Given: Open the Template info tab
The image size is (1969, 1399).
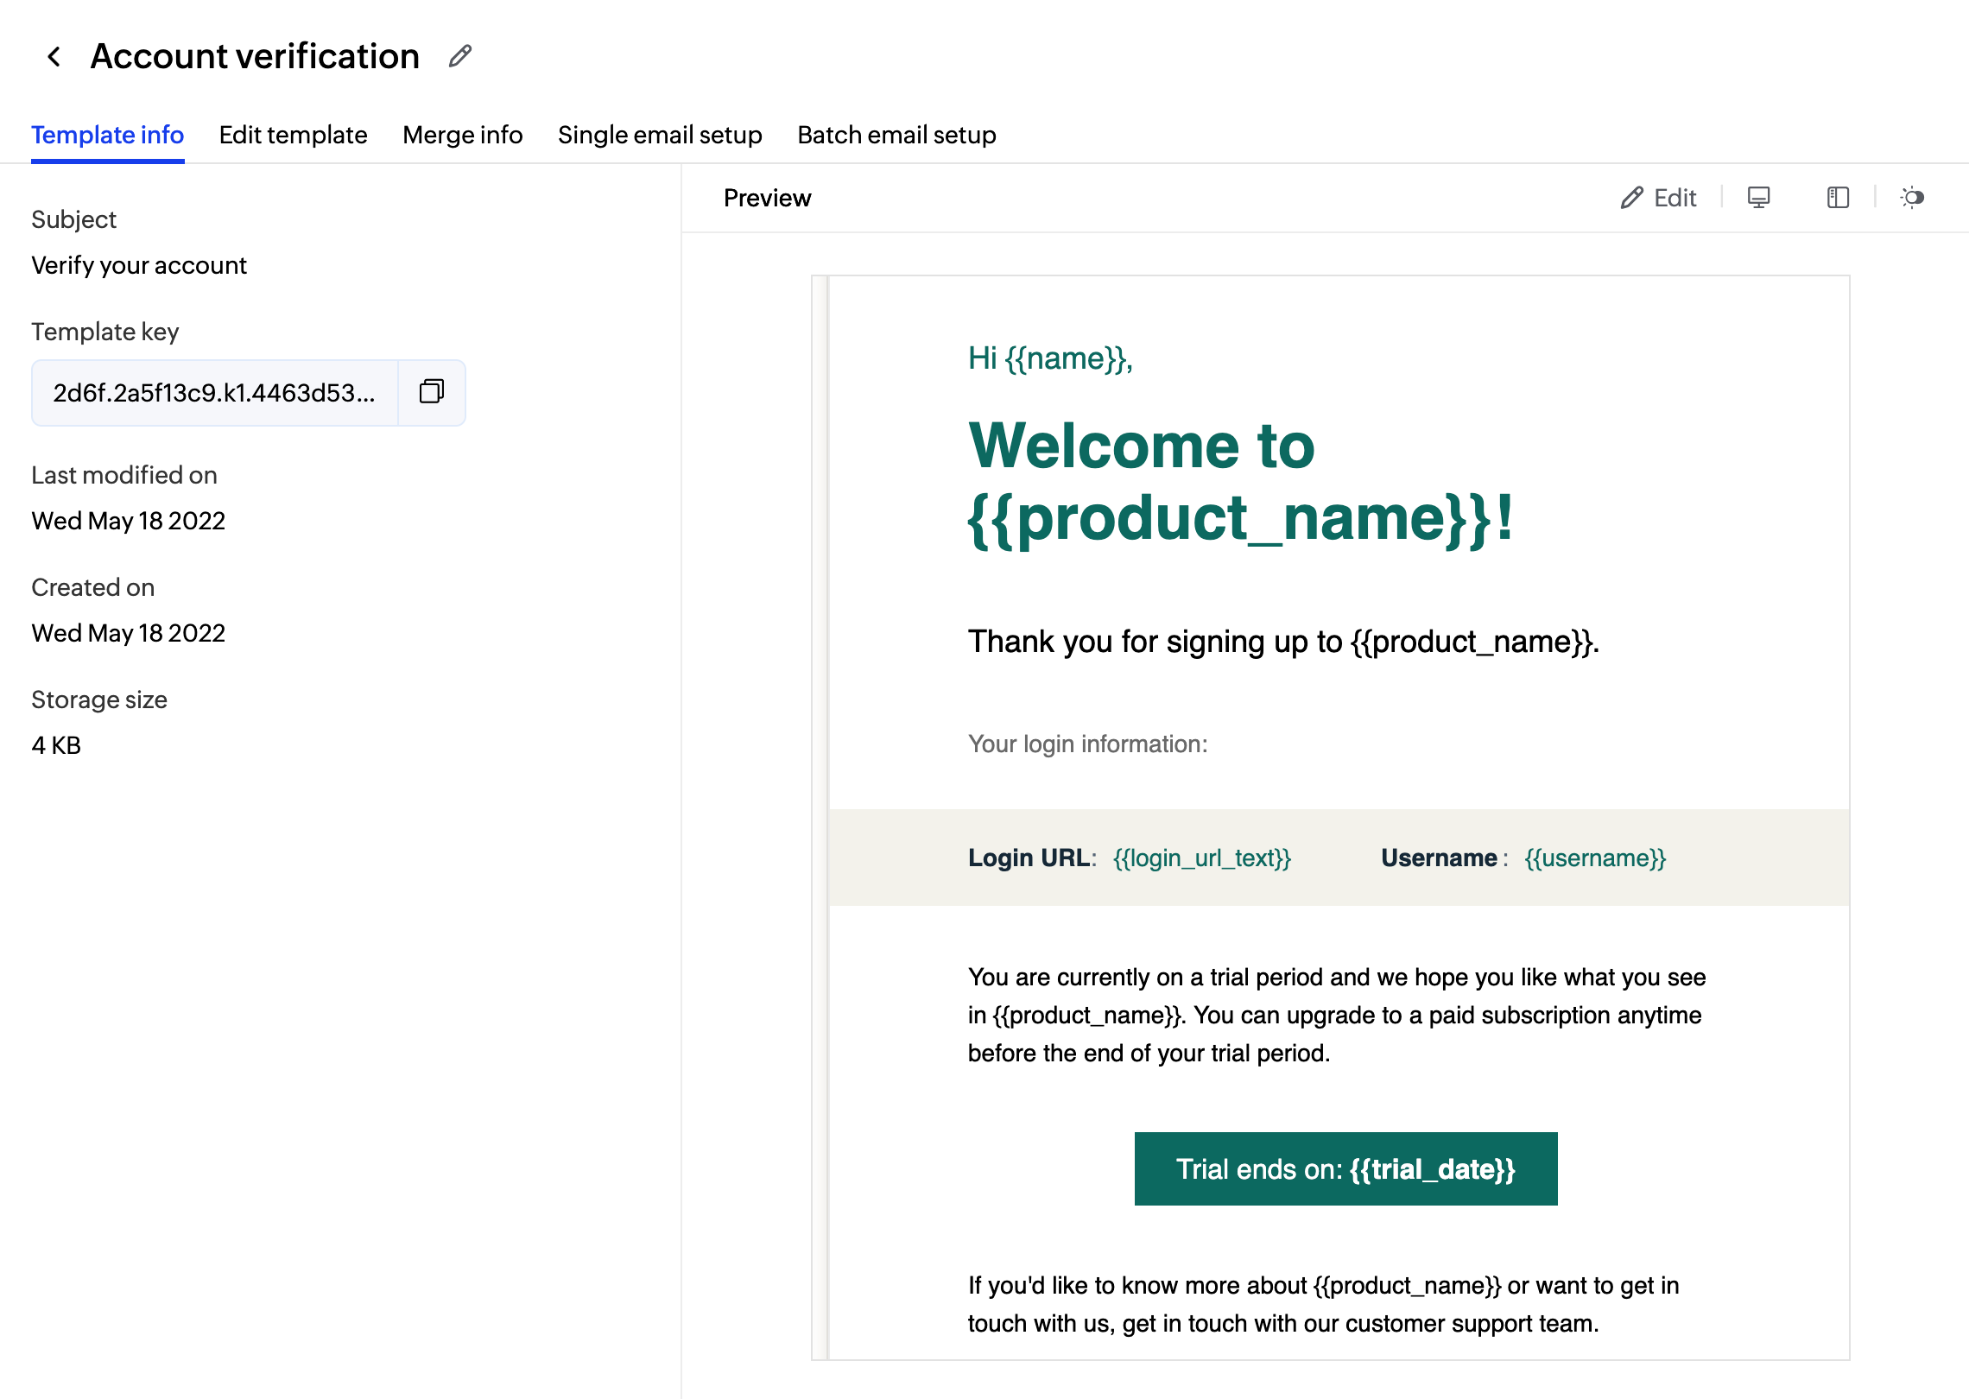Looking at the screenshot, I should 107,135.
